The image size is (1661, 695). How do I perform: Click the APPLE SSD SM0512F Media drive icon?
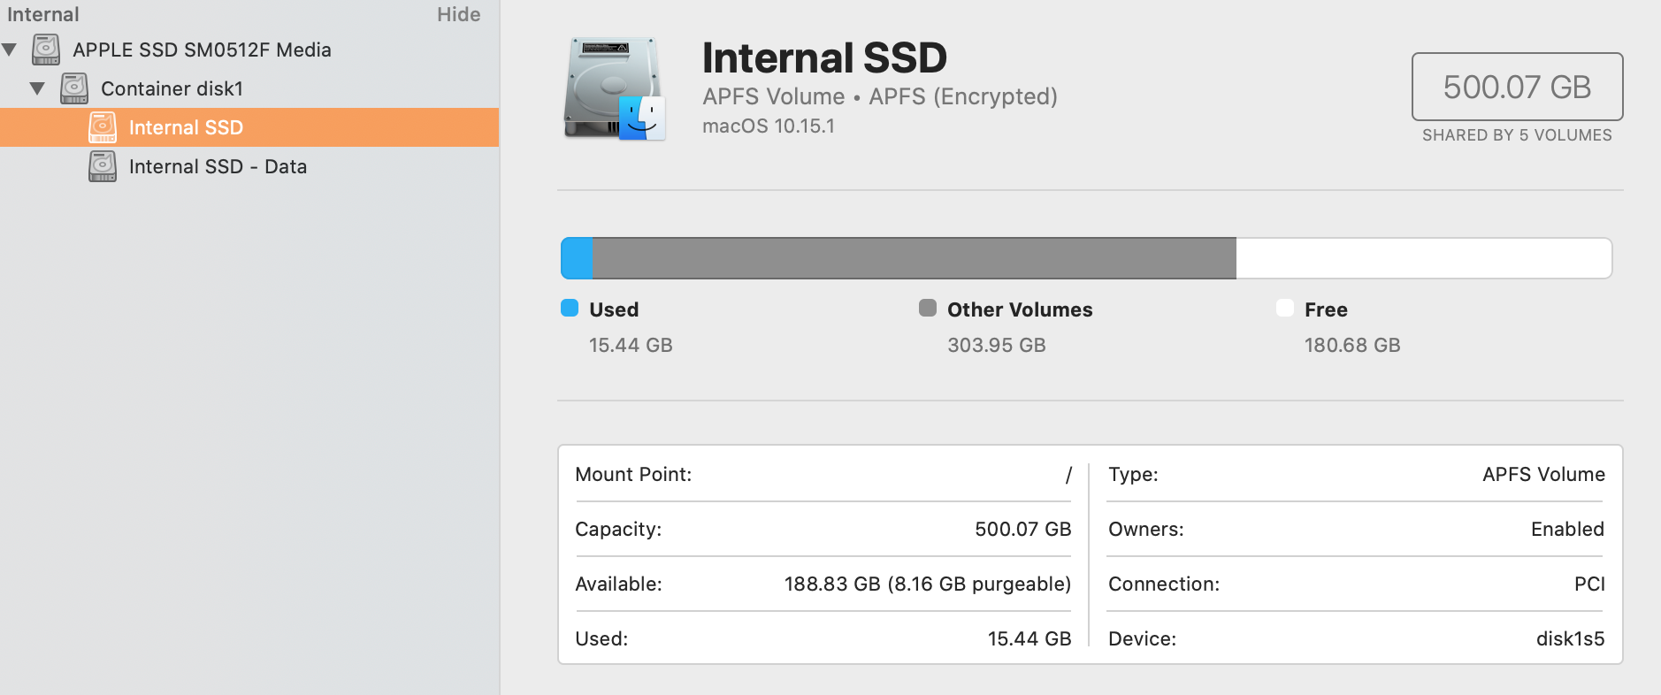(46, 50)
